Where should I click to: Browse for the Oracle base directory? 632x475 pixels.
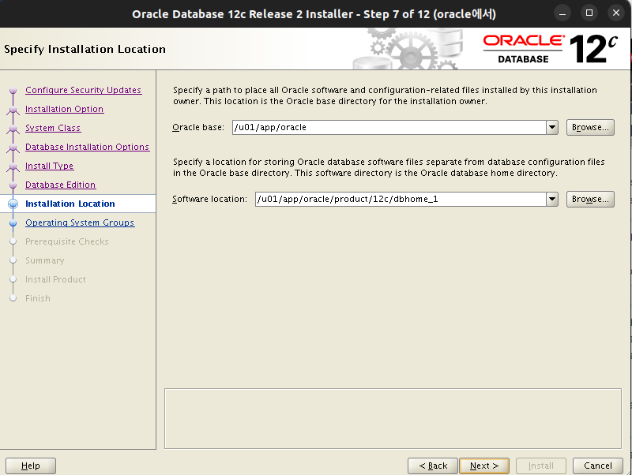590,127
